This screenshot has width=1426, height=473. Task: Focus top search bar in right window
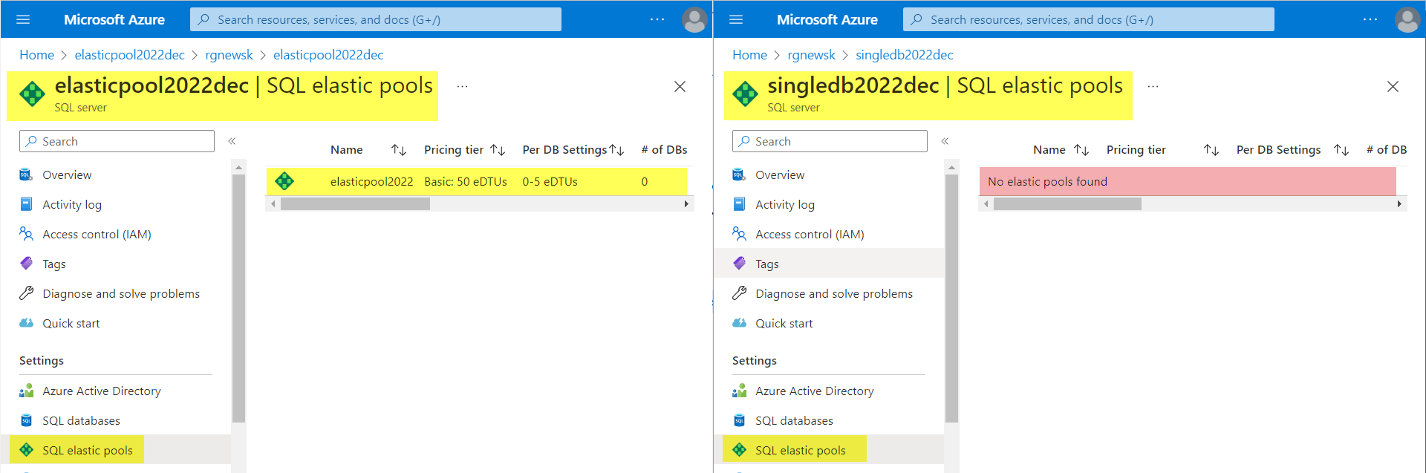(x=1089, y=19)
